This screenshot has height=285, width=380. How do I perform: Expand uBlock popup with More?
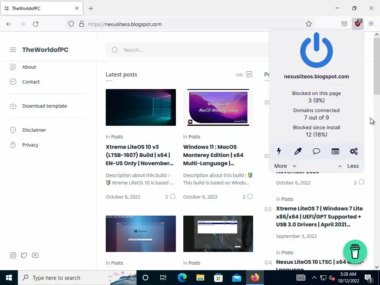coord(285,166)
